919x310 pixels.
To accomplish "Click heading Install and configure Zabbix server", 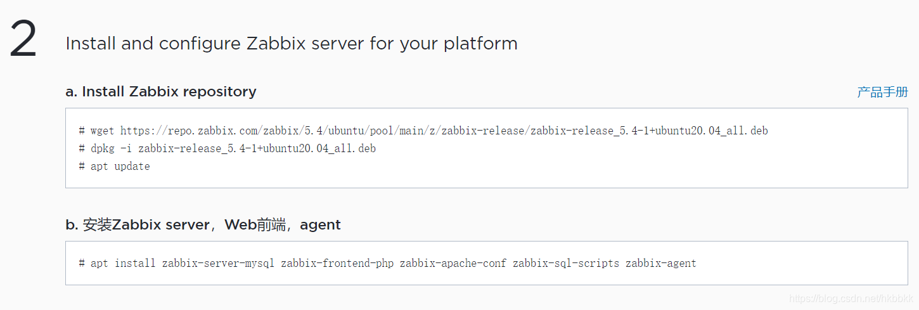I will click(x=292, y=44).
